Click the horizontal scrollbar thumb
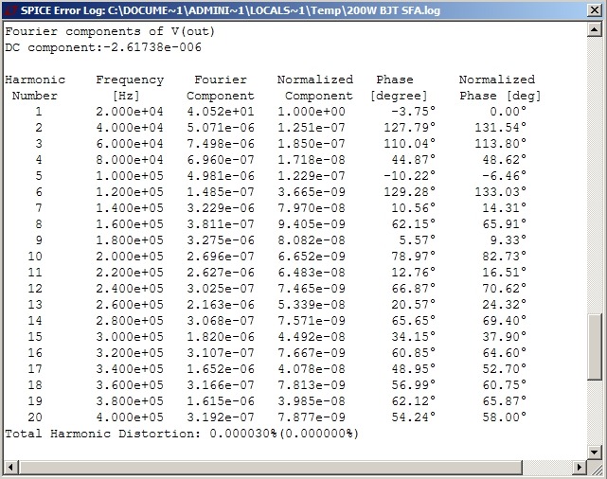The image size is (607, 479). [x=271, y=467]
